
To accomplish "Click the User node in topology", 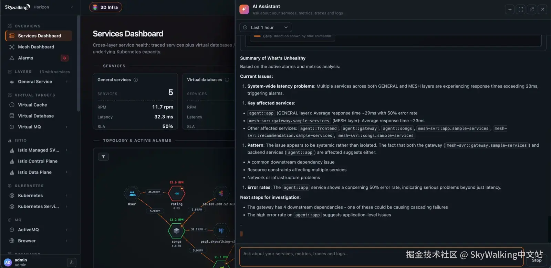I will (x=132, y=193).
